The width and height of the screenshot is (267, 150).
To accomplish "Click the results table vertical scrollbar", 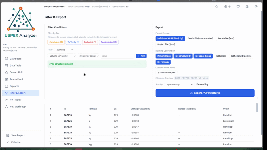I will (257, 107).
